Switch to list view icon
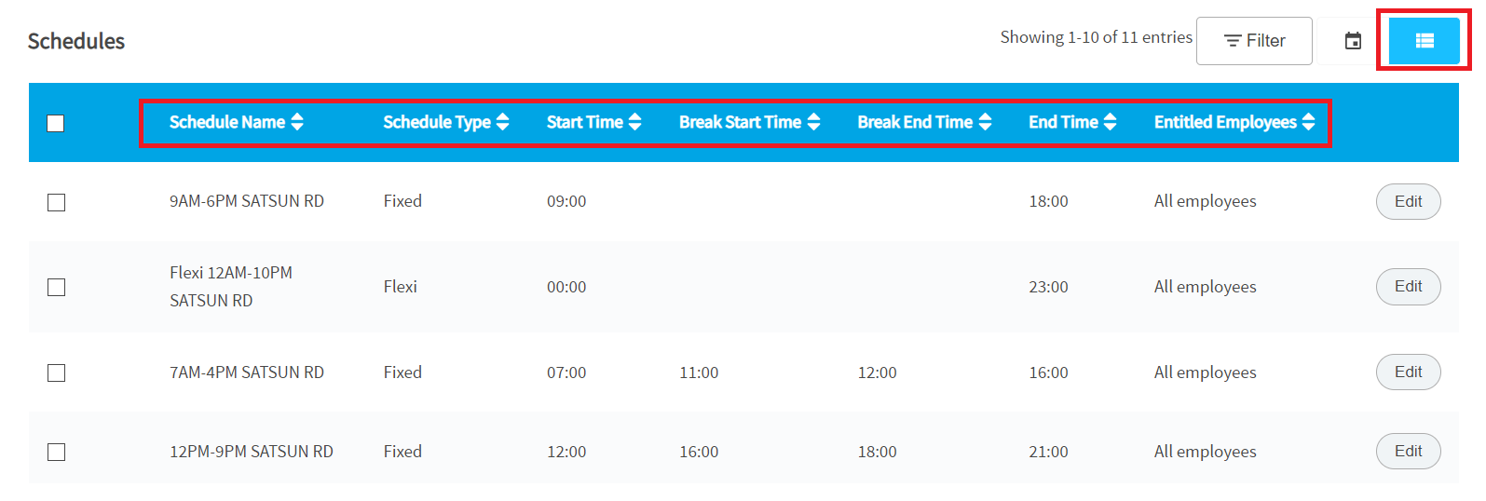The image size is (1486, 501). 1425,41
